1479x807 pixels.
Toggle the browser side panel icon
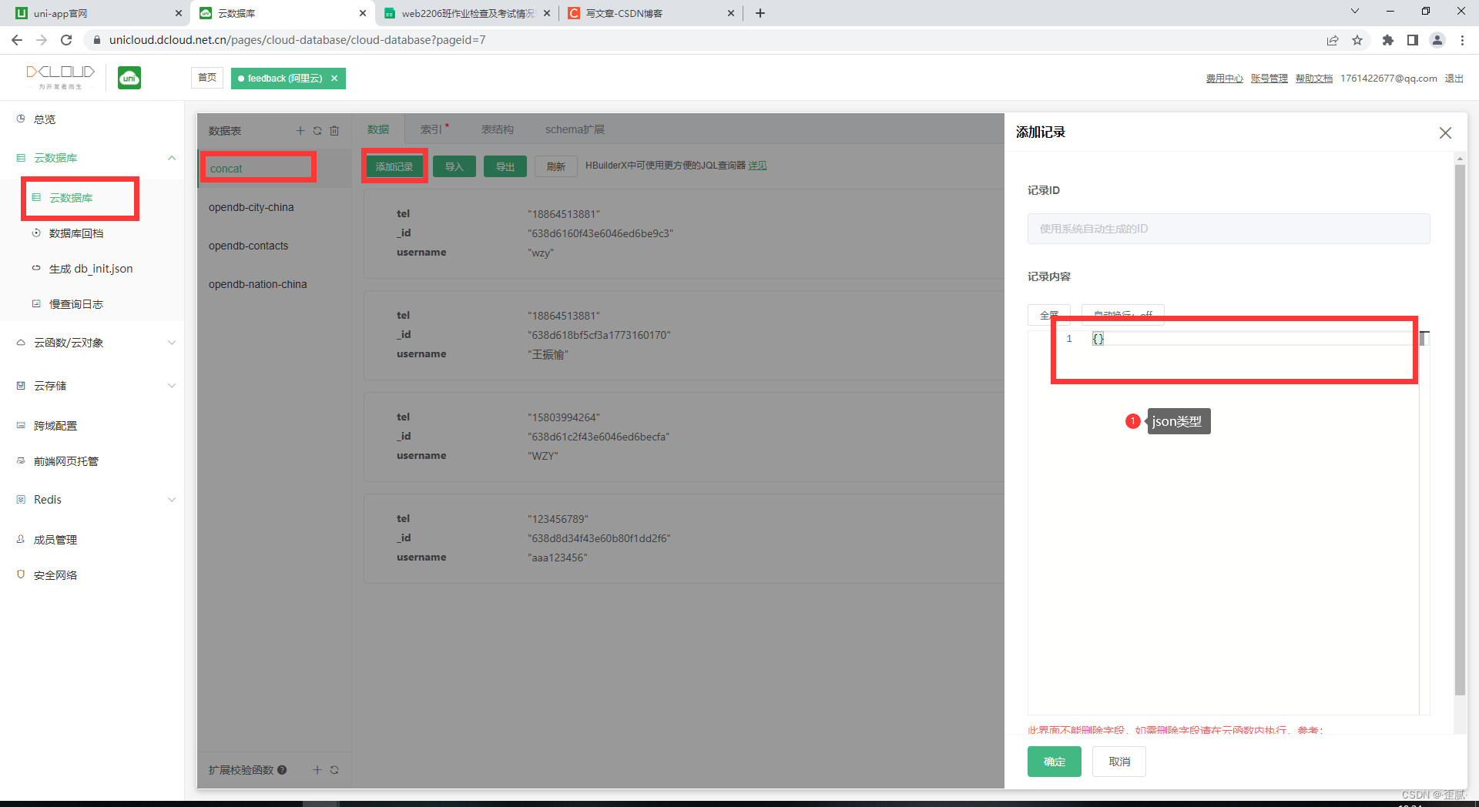(1413, 40)
